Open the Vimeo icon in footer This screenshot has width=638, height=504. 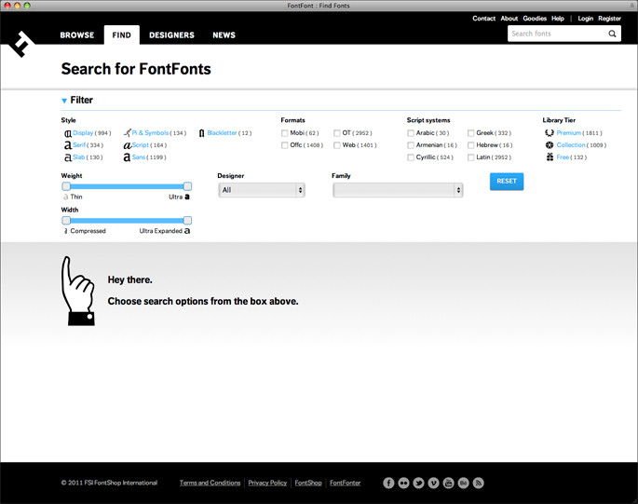(433, 483)
